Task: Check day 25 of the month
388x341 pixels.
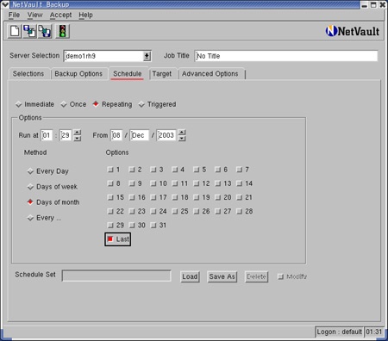Action: point(175,211)
